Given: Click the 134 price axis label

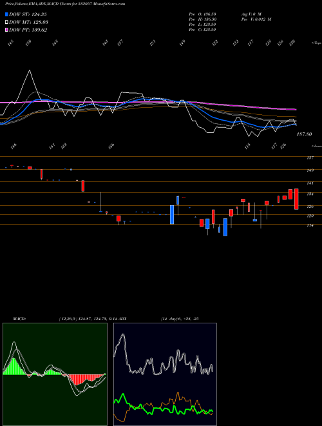Looking at the screenshot, I should (310, 194).
